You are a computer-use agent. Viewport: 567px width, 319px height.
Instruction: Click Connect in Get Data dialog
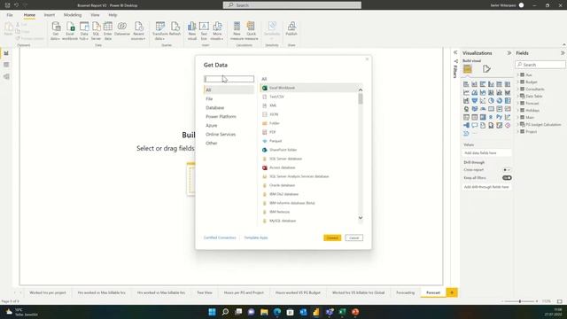pyautogui.click(x=332, y=238)
